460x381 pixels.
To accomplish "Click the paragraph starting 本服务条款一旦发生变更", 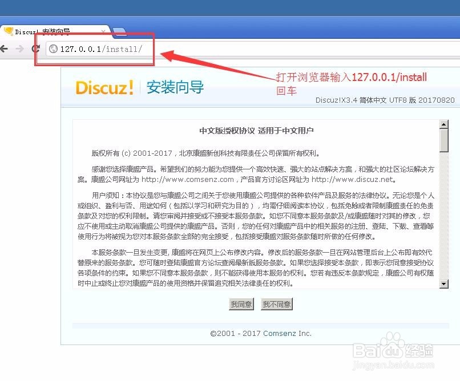I will 256,268.
